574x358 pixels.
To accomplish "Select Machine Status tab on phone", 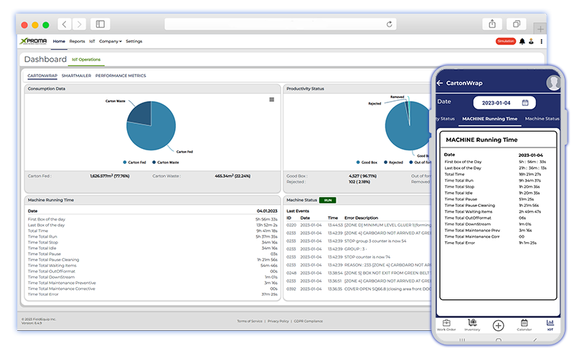I will [542, 119].
